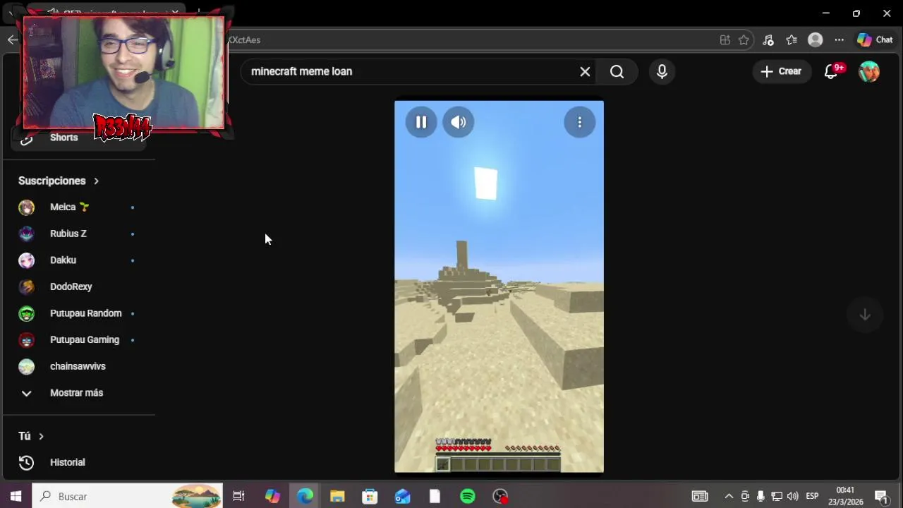This screenshot has width=903, height=508.
Task: Click the Putupau Random channel avatar
Action: [x=26, y=313]
